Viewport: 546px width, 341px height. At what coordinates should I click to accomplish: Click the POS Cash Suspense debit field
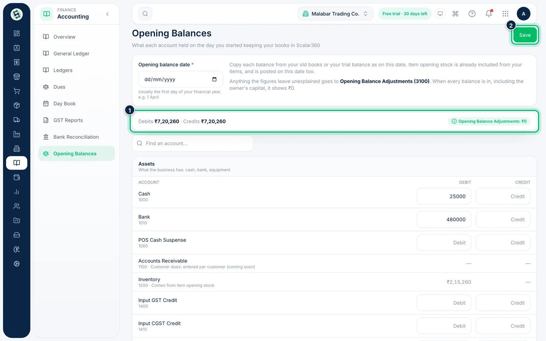(444, 243)
